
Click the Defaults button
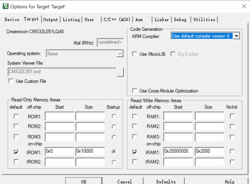(x=166, y=181)
